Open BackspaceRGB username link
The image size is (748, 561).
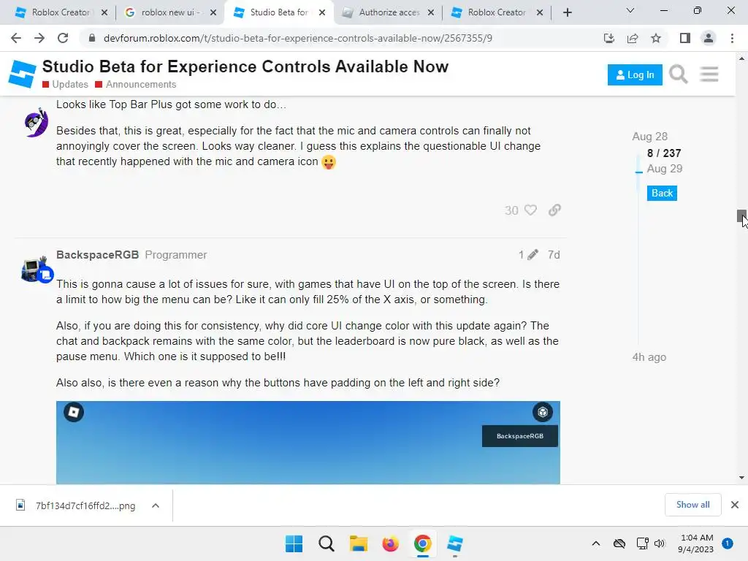click(x=97, y=255)
